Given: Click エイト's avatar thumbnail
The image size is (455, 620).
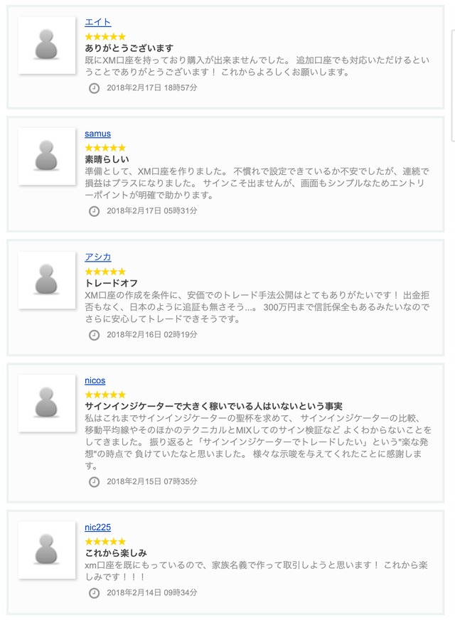Looking at the screenshot, I should tap(47, 44).
